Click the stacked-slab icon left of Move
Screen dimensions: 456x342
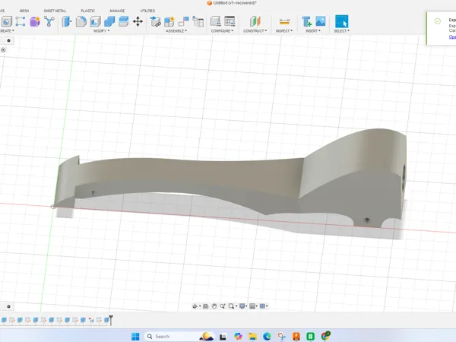tap(124, 21)
